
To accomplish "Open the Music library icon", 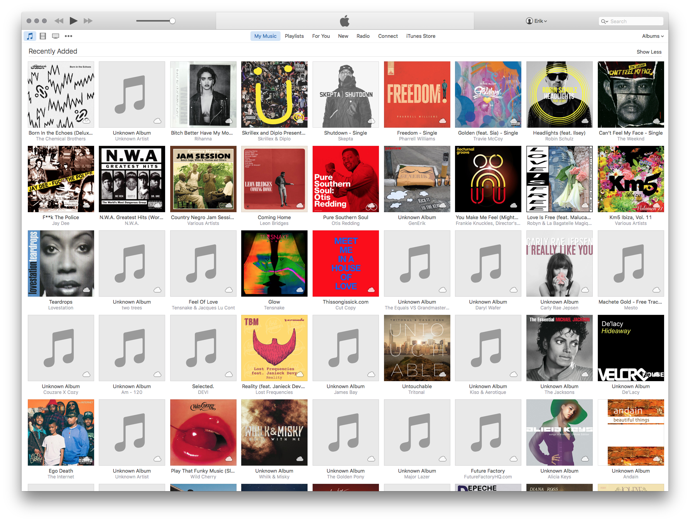I will coord(30,36).
